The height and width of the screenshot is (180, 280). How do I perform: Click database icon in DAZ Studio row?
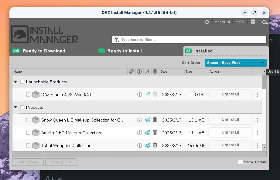click(x=155, y=94)
